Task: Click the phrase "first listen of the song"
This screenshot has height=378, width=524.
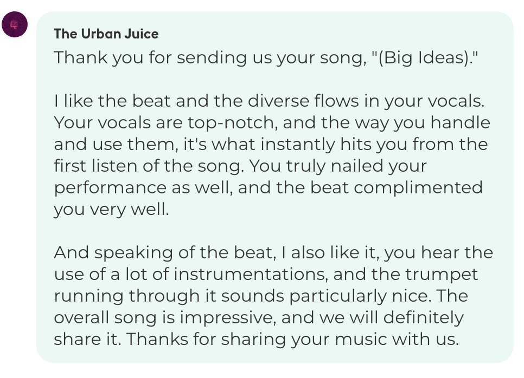Action: [x=149, y=166]
